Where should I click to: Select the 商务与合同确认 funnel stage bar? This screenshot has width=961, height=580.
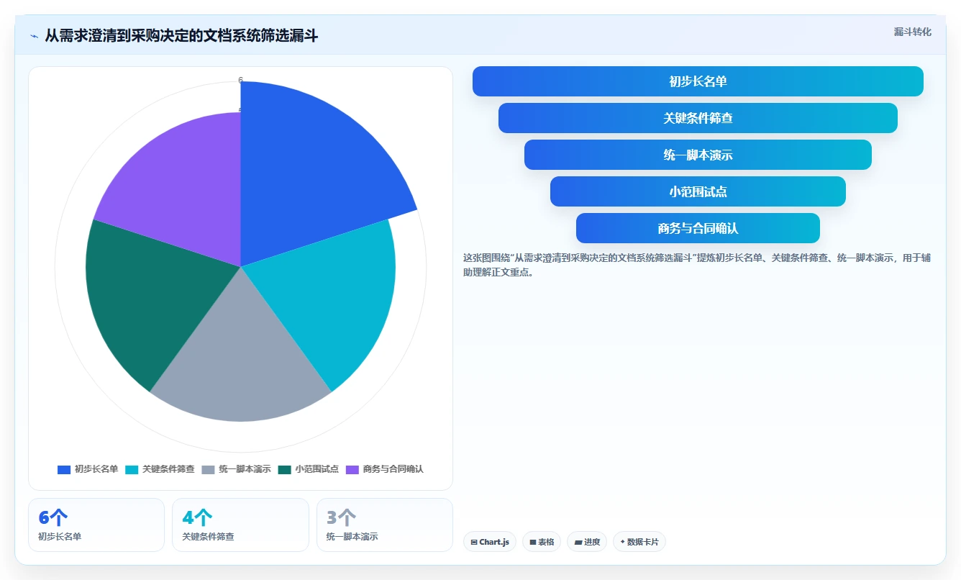(698, 228)
